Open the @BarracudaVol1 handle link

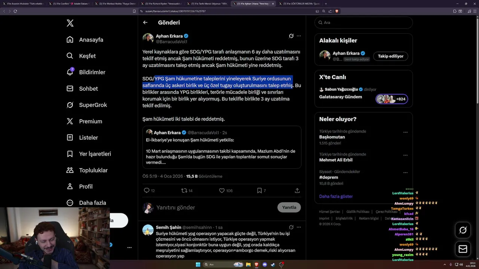(171, 41)
